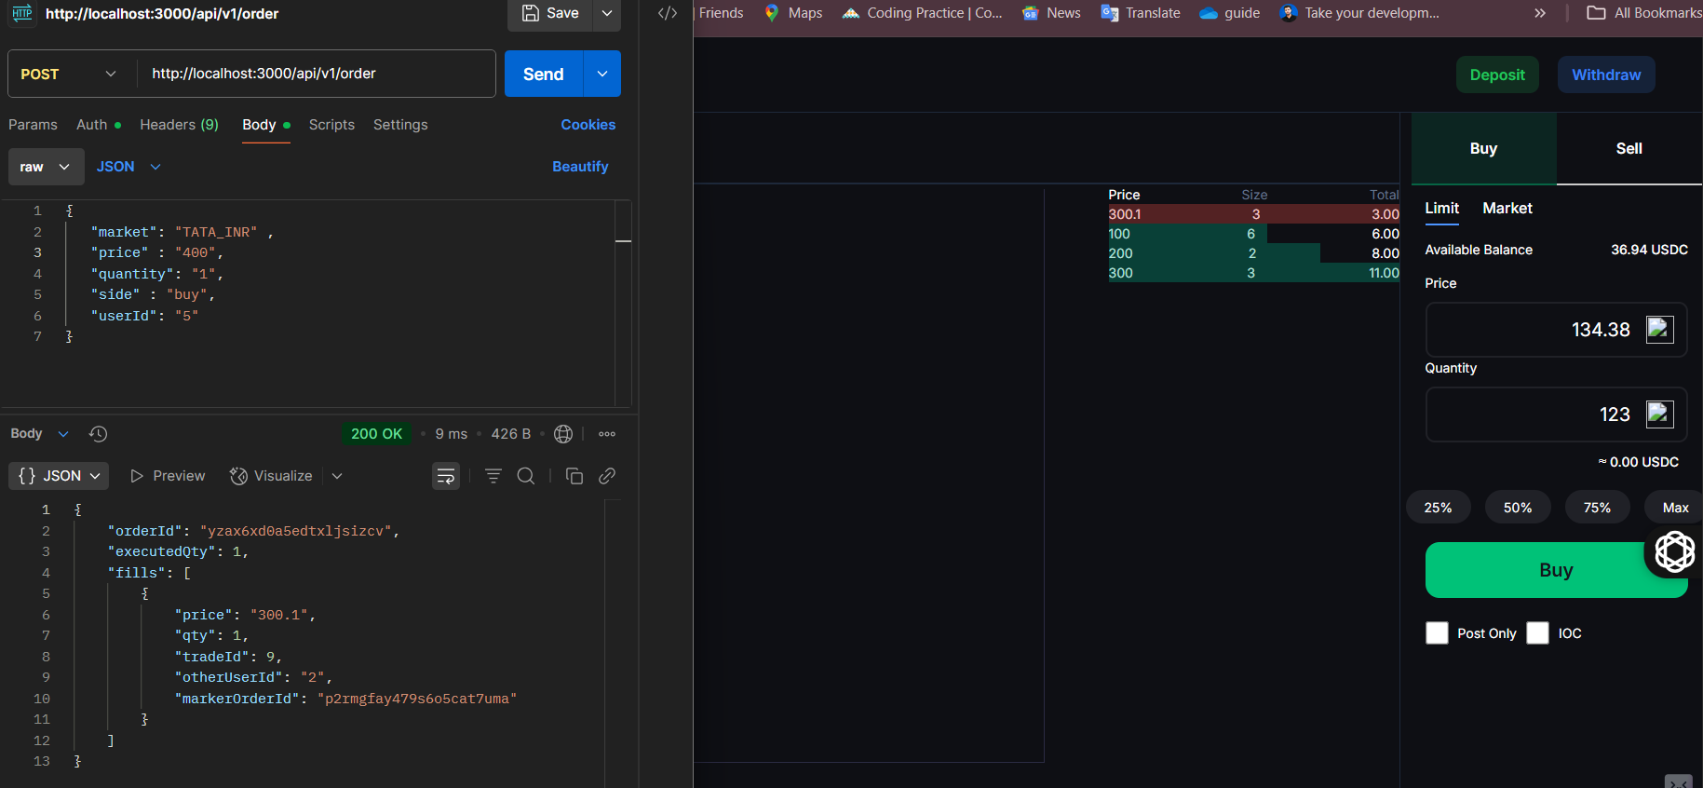This screenshot has width=1703, height=788.
Task: Open the Take your development bookmark
Action: 1359,13
